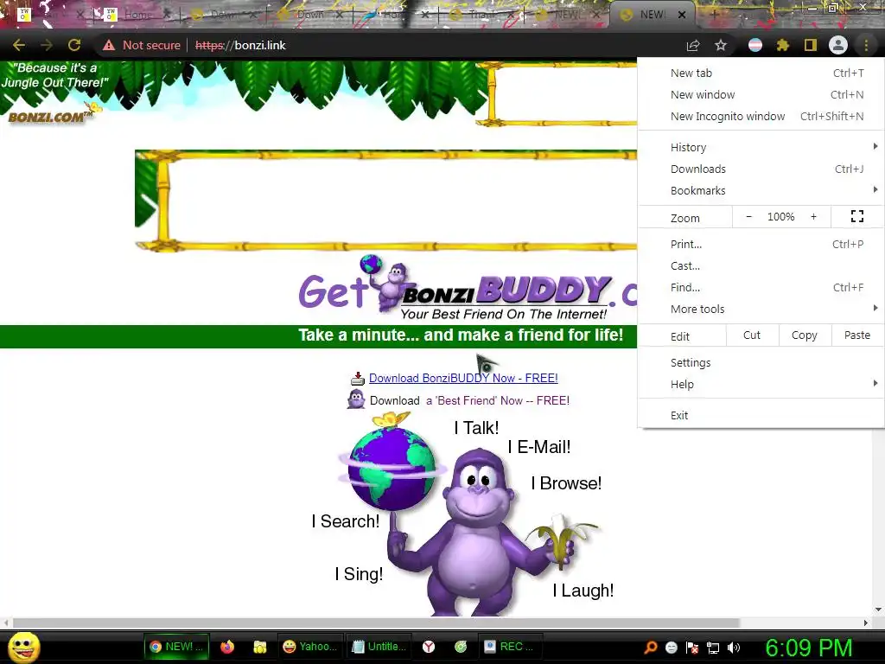Decrease zoom with the minus button
Screen dimensions: 885x664
tap(749, 217)
